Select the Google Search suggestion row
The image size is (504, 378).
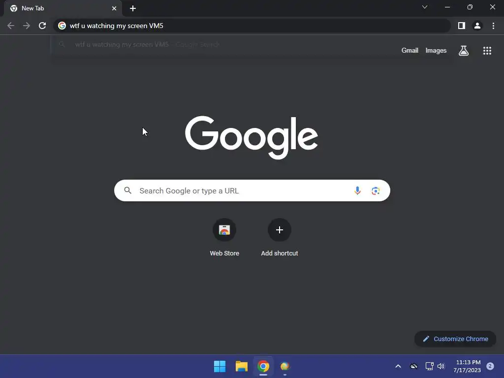(x=252, y=44)
